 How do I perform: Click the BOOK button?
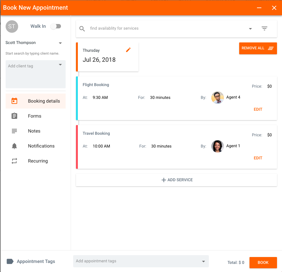coord(263,263)
